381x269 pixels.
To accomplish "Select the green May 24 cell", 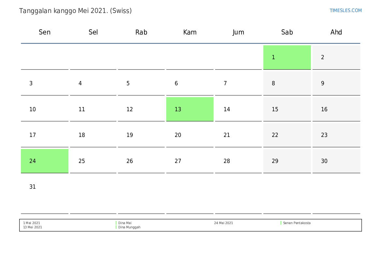I will (x=45, y=161).
